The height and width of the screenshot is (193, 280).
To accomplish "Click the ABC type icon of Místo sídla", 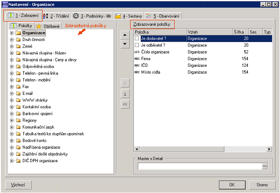I will click(x=137, y=72).
